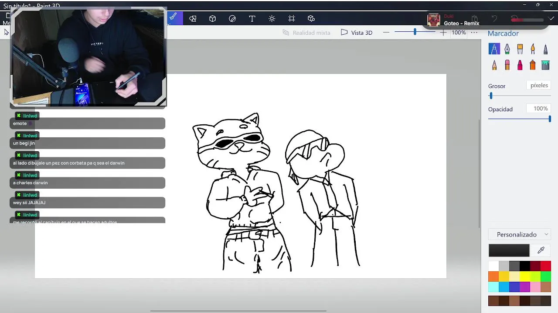This screenshot has width=558, height=313.
Task: Select the Eraser tool
Action: [507, 65]
